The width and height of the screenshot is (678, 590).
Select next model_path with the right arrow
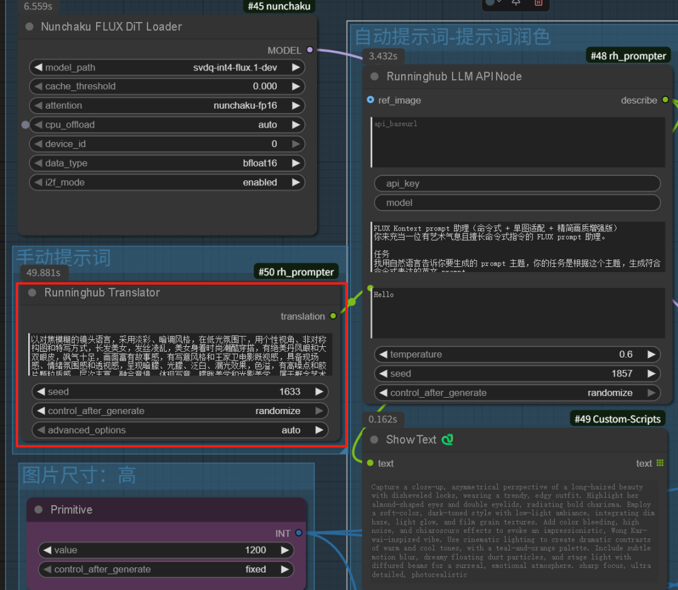(296, 67)
